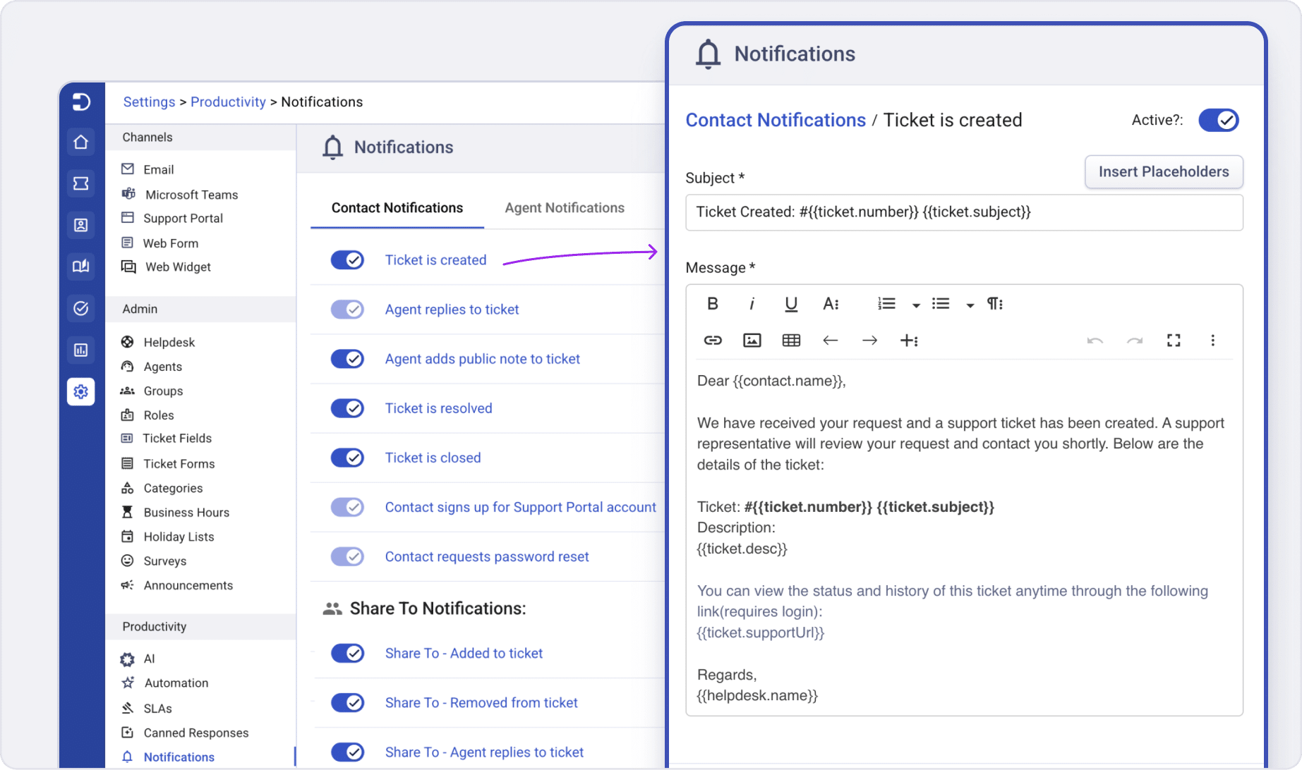Click the knowledge base book icon
The image size is (1302, 770).
[80, 267]
